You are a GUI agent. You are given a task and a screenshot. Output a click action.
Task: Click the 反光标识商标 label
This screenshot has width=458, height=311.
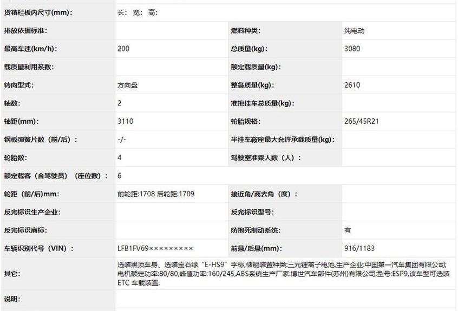25,230
